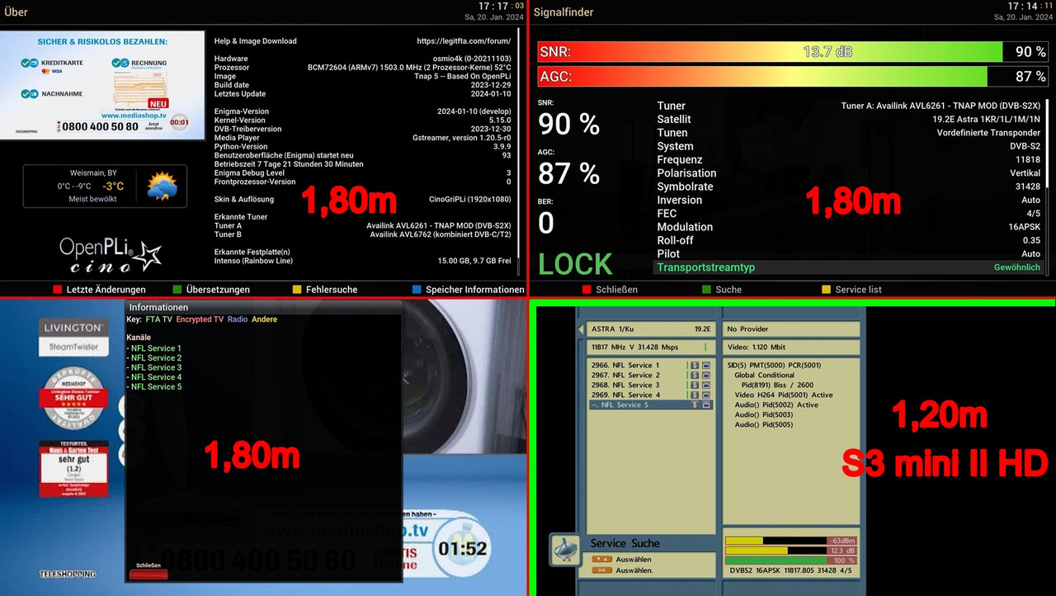
Task: Click Service list label in Signalfinder footer
Action: click(x=858, y=290)
